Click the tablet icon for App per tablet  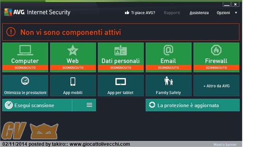pyautogui.click(x=121, y=82)
